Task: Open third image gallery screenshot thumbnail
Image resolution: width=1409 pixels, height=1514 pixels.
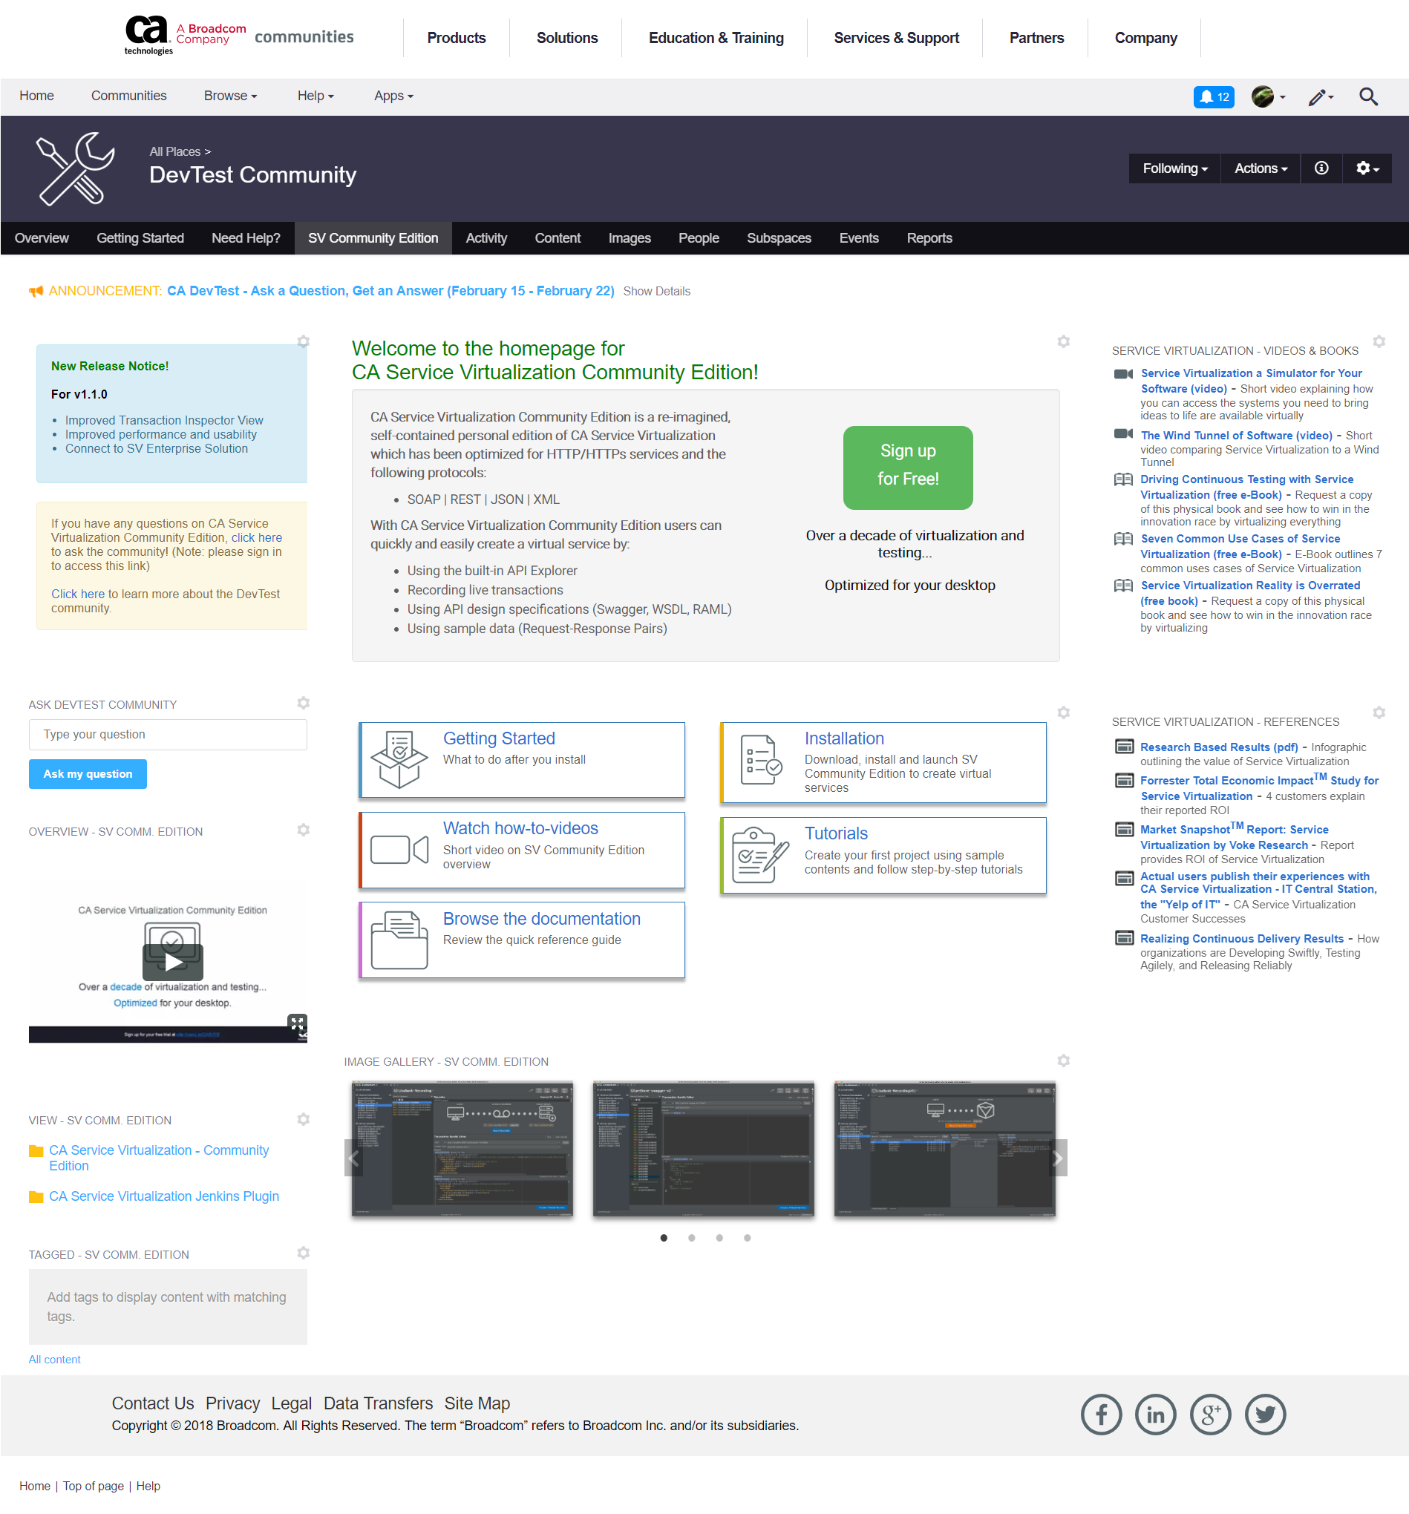Action: point(944,1147)
